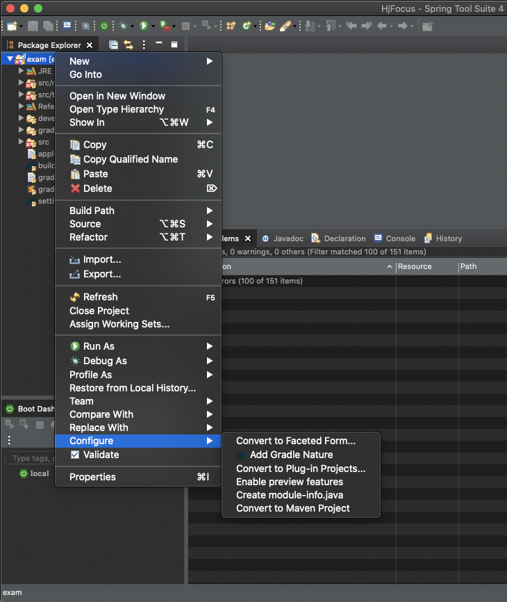Viewport: 507px width, 602px height.
Task: Click the Open Type folder icon
Action: 270,26
